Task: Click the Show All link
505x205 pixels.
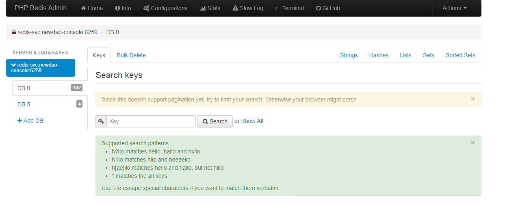Action: click(x=252, y=121)
